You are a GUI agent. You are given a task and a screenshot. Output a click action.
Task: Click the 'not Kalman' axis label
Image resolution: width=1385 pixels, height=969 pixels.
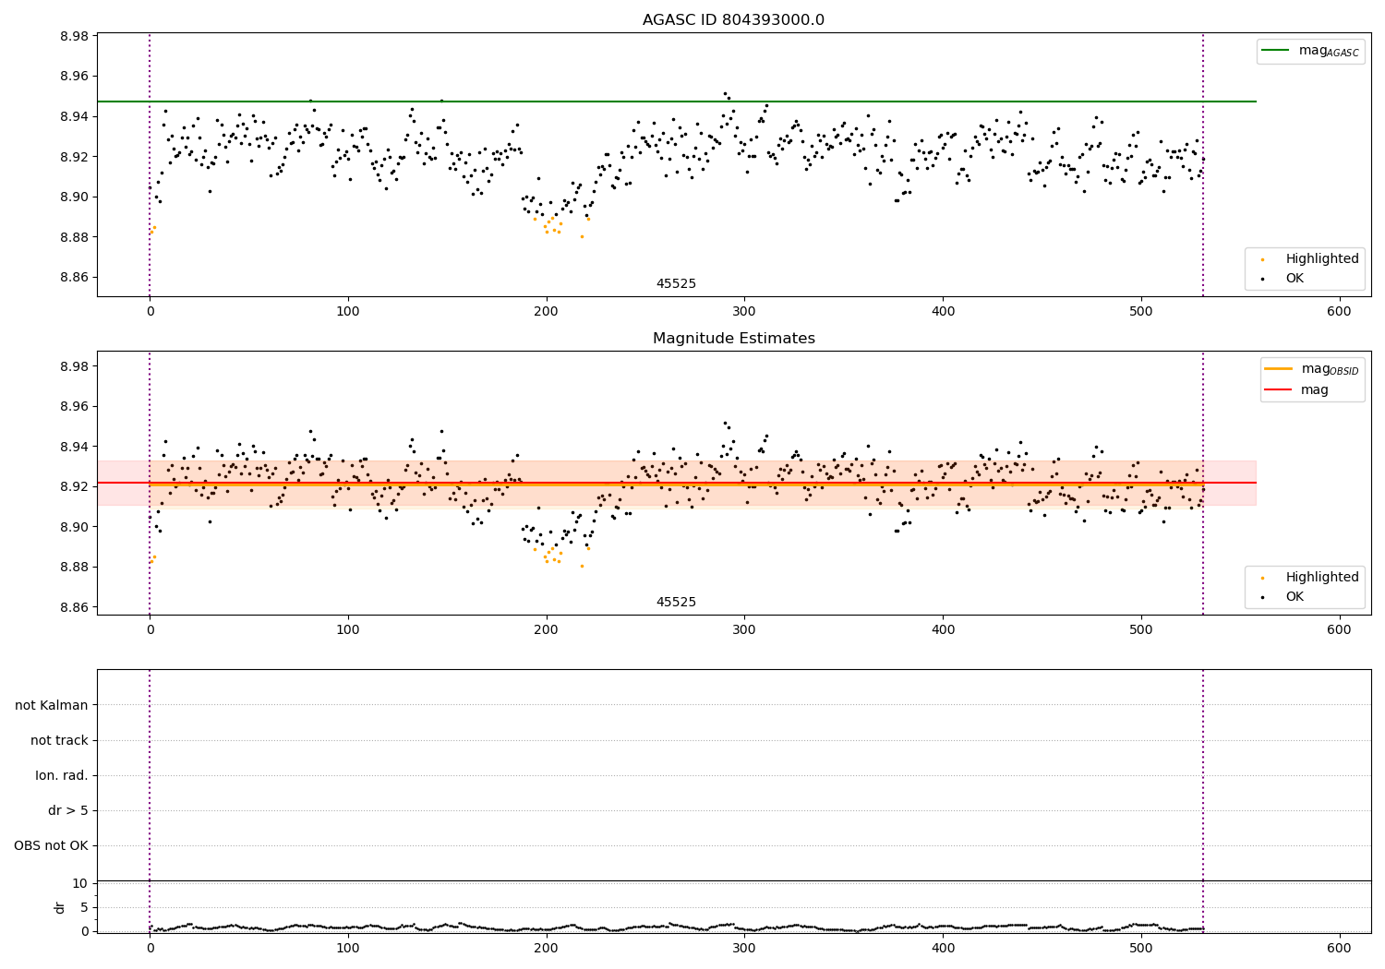[x=52, y=705]
